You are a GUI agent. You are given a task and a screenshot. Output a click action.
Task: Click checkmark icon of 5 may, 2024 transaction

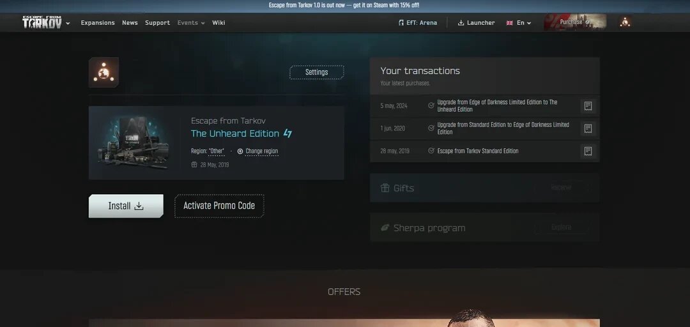(431, 105)
